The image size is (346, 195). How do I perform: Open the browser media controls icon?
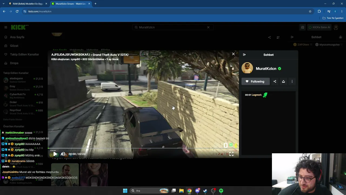point(329,11)
